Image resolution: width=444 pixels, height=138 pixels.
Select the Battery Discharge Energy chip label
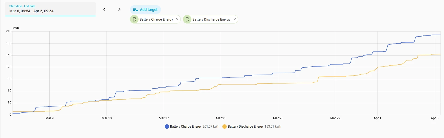[x=211, y=19]
